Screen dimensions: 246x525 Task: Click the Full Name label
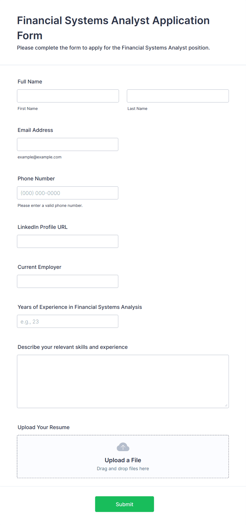tap(30, 82)
